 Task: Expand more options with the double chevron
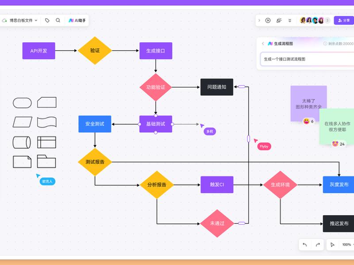[290, 20]
